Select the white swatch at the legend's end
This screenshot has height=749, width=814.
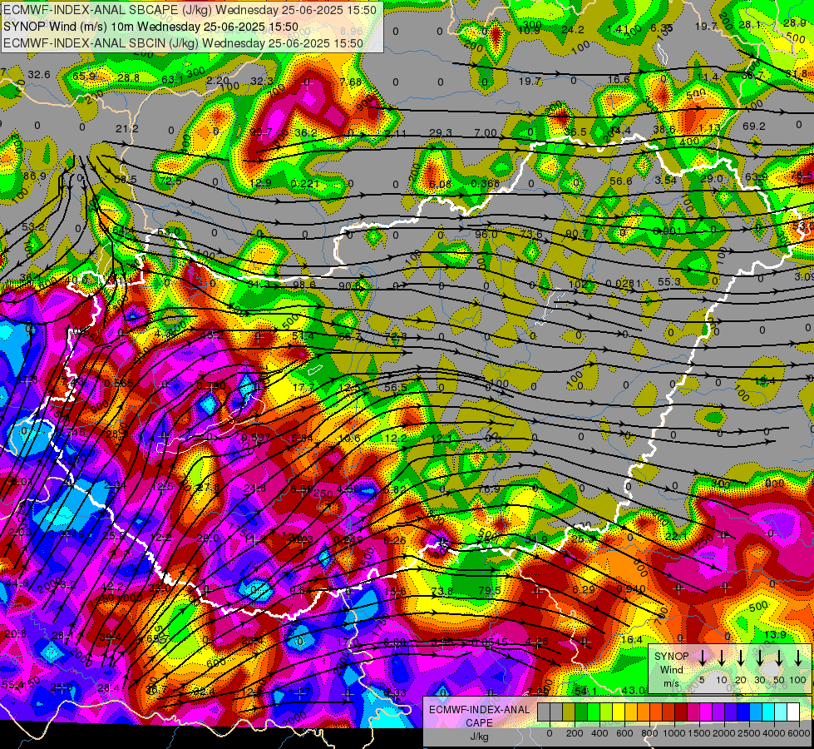792,712
